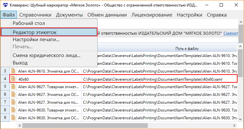This screenshot has width=244, height=129.
Task: Select row header number 8
Action: 5,110
